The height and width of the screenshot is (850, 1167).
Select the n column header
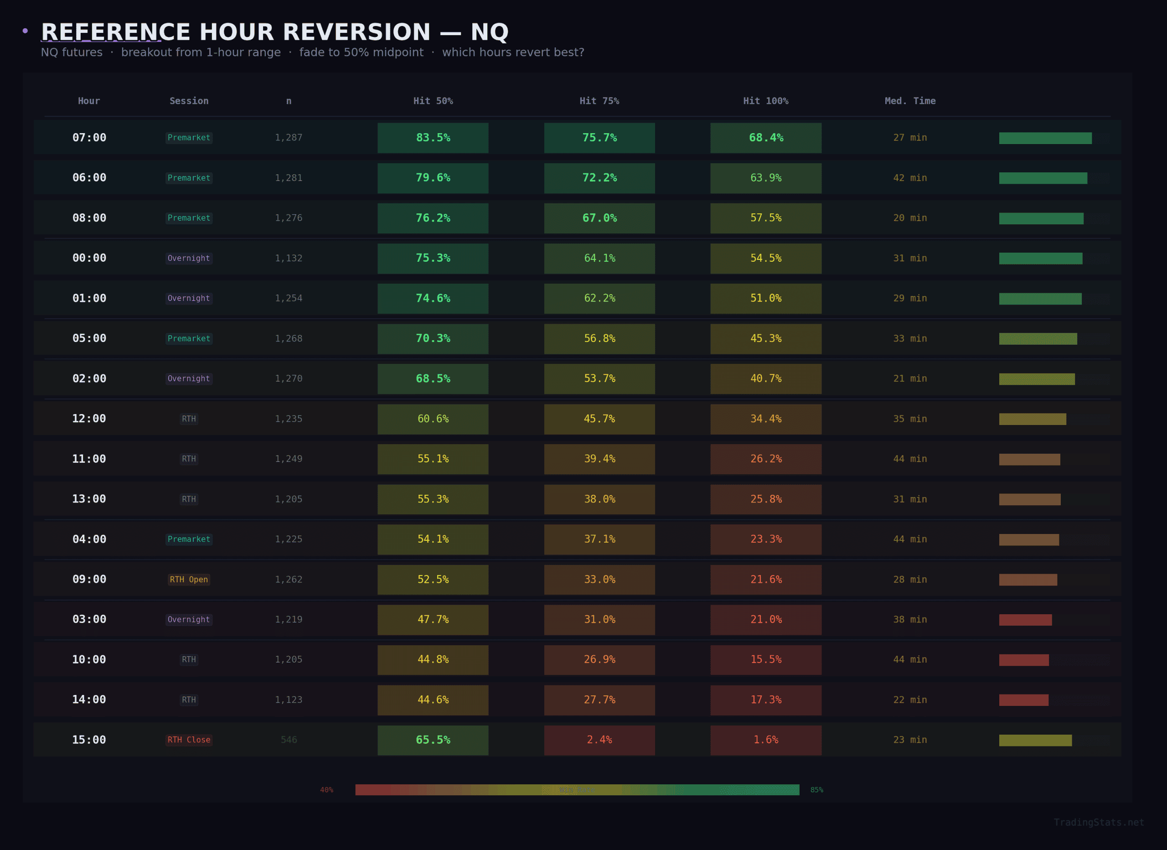[x=289, y=101]
